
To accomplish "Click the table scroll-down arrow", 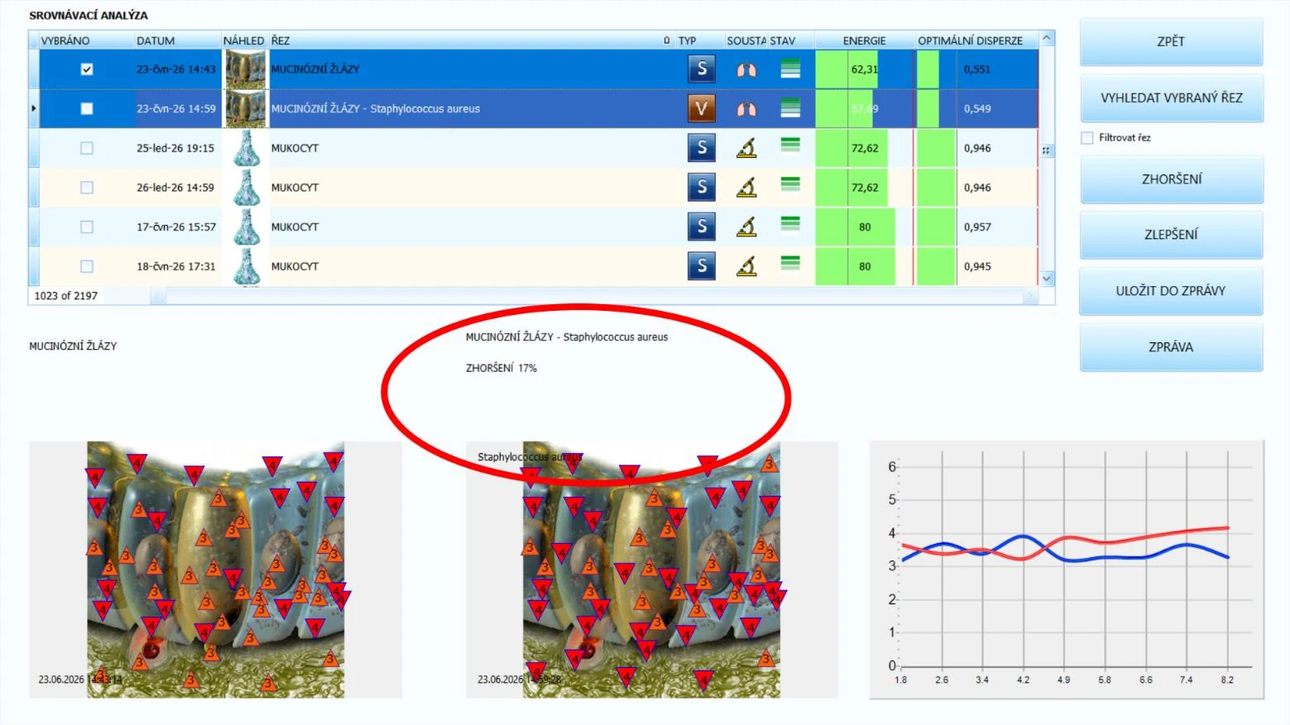I will 1047,279.
